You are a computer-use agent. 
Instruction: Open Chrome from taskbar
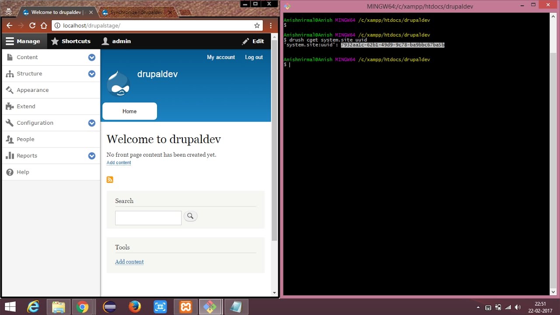[82, 307]
